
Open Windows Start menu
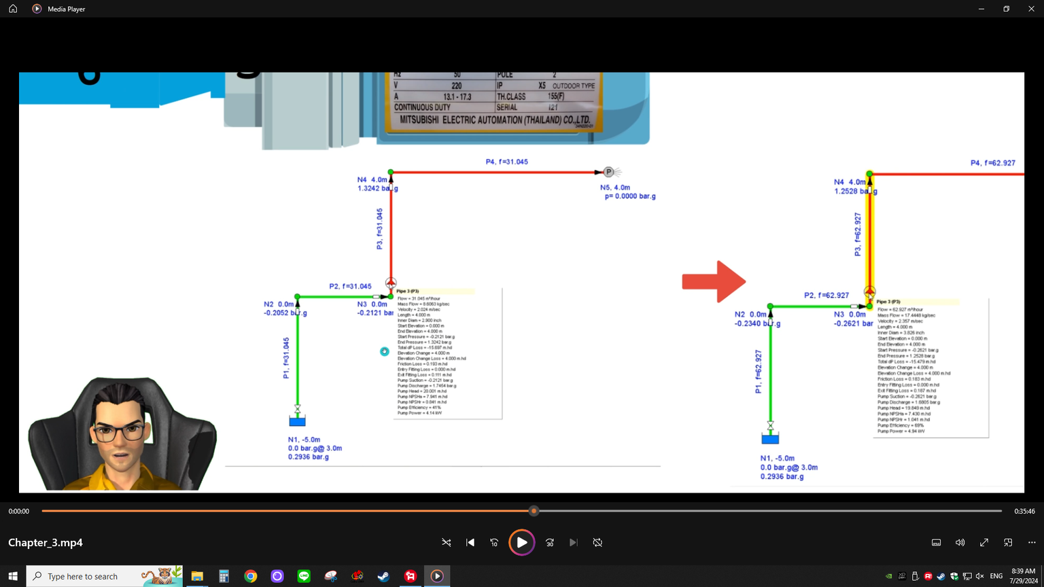coord(13,576)
